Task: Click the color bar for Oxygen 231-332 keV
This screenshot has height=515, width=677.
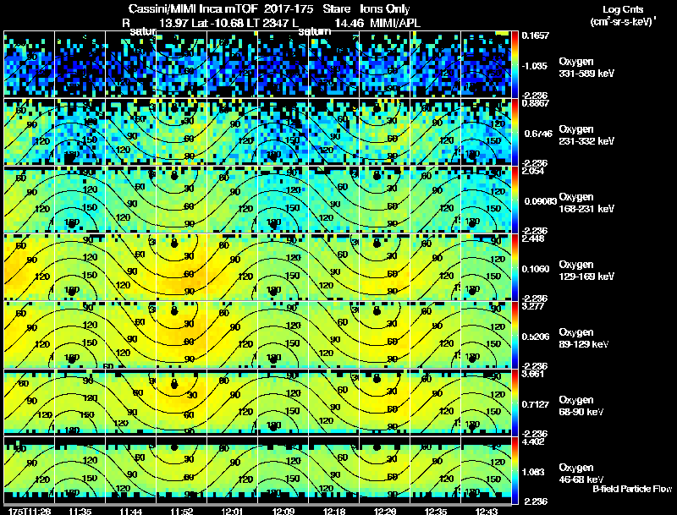Action: click(515, 132)
